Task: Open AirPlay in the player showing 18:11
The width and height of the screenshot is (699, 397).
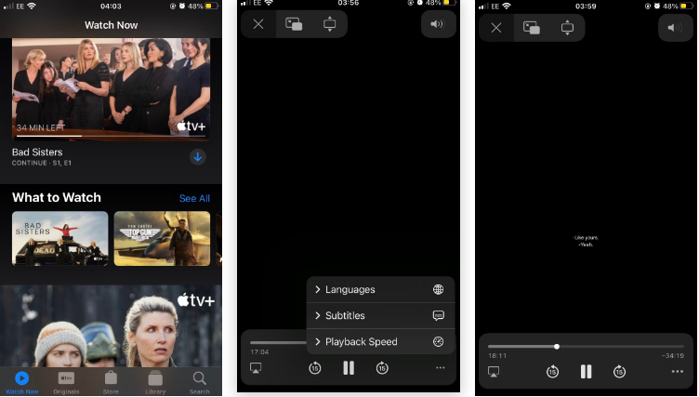Action: pos(495,372)
